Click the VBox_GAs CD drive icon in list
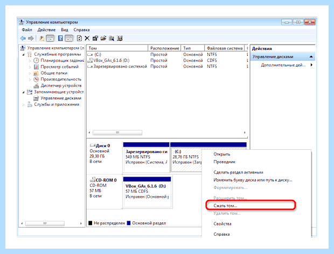The width and height of the screenshot is (334, 254). pyautogui.click(x=91, y=60)
